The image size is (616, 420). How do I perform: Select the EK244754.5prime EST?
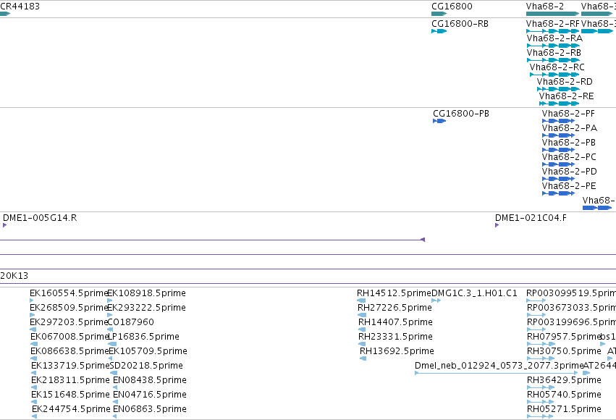[34, 416]
